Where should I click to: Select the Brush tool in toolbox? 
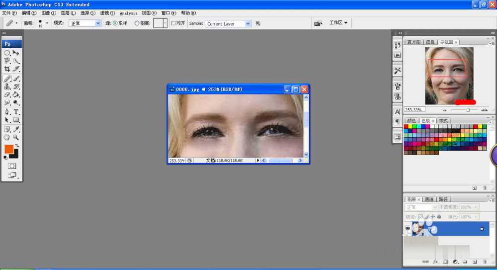click(x=16, y=79)
